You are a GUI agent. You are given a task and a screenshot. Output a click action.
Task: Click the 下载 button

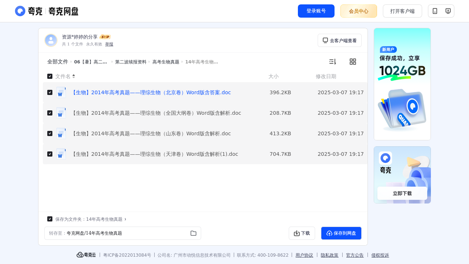point(302,233)
